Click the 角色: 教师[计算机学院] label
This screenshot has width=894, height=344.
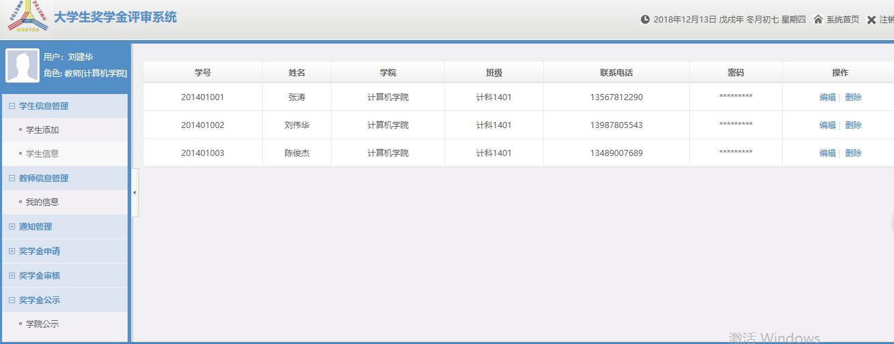pyautogui.click(x=85, y=73)
